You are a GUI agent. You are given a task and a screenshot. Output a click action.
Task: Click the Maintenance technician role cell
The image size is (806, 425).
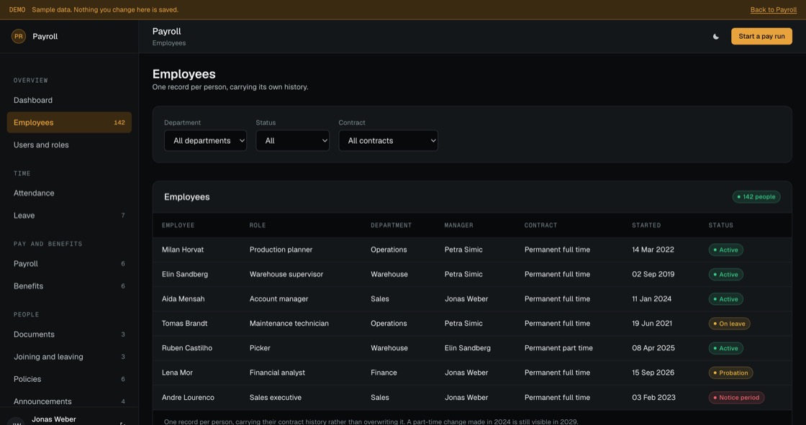(x=289, y=324)
